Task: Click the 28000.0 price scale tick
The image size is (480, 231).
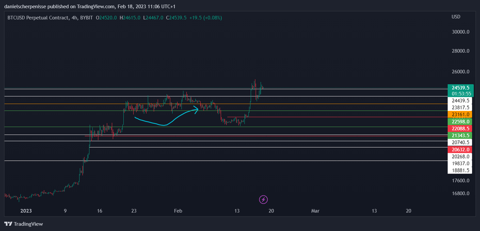Action: click(460, 51)
